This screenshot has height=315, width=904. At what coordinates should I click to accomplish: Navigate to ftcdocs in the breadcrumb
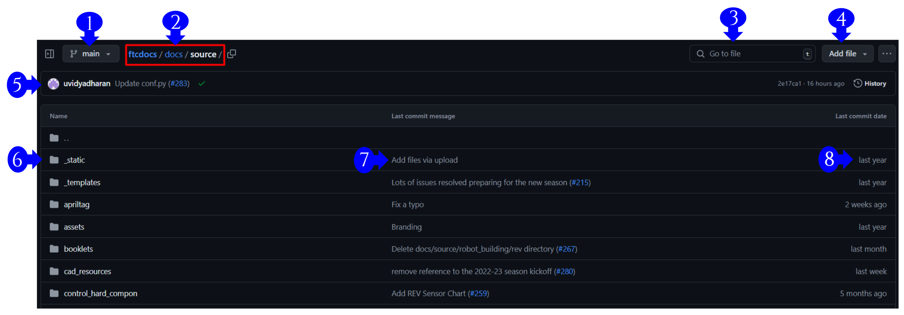tap(142, 54)
